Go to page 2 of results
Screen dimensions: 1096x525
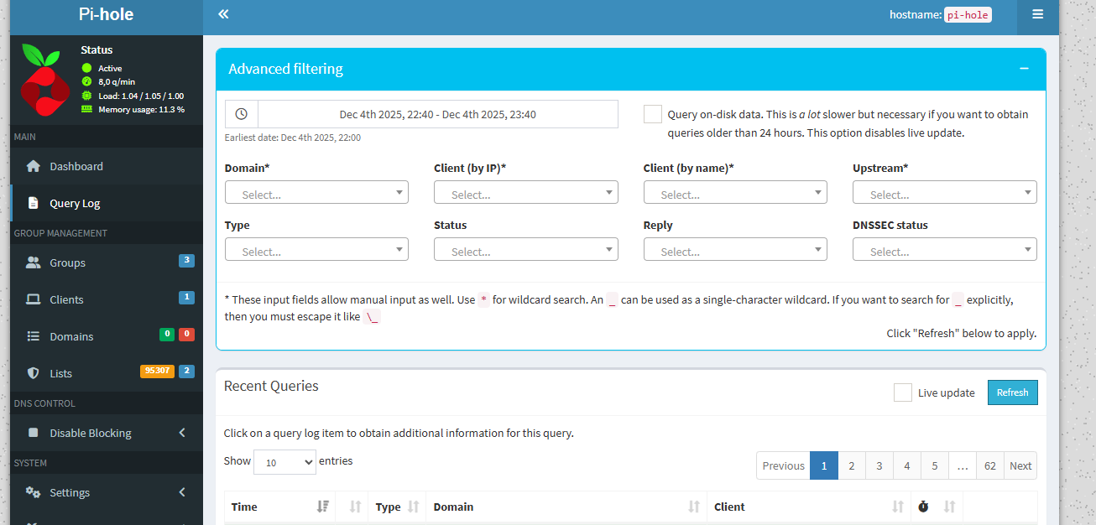click(851, 465)
